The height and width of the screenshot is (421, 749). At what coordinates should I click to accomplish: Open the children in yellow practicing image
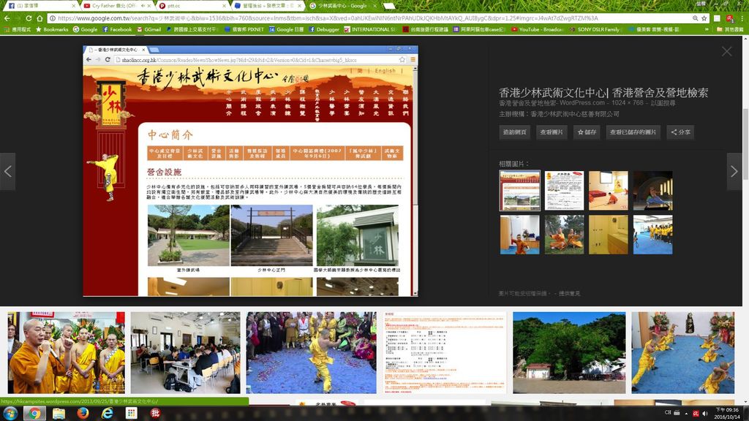coord(682,353)
